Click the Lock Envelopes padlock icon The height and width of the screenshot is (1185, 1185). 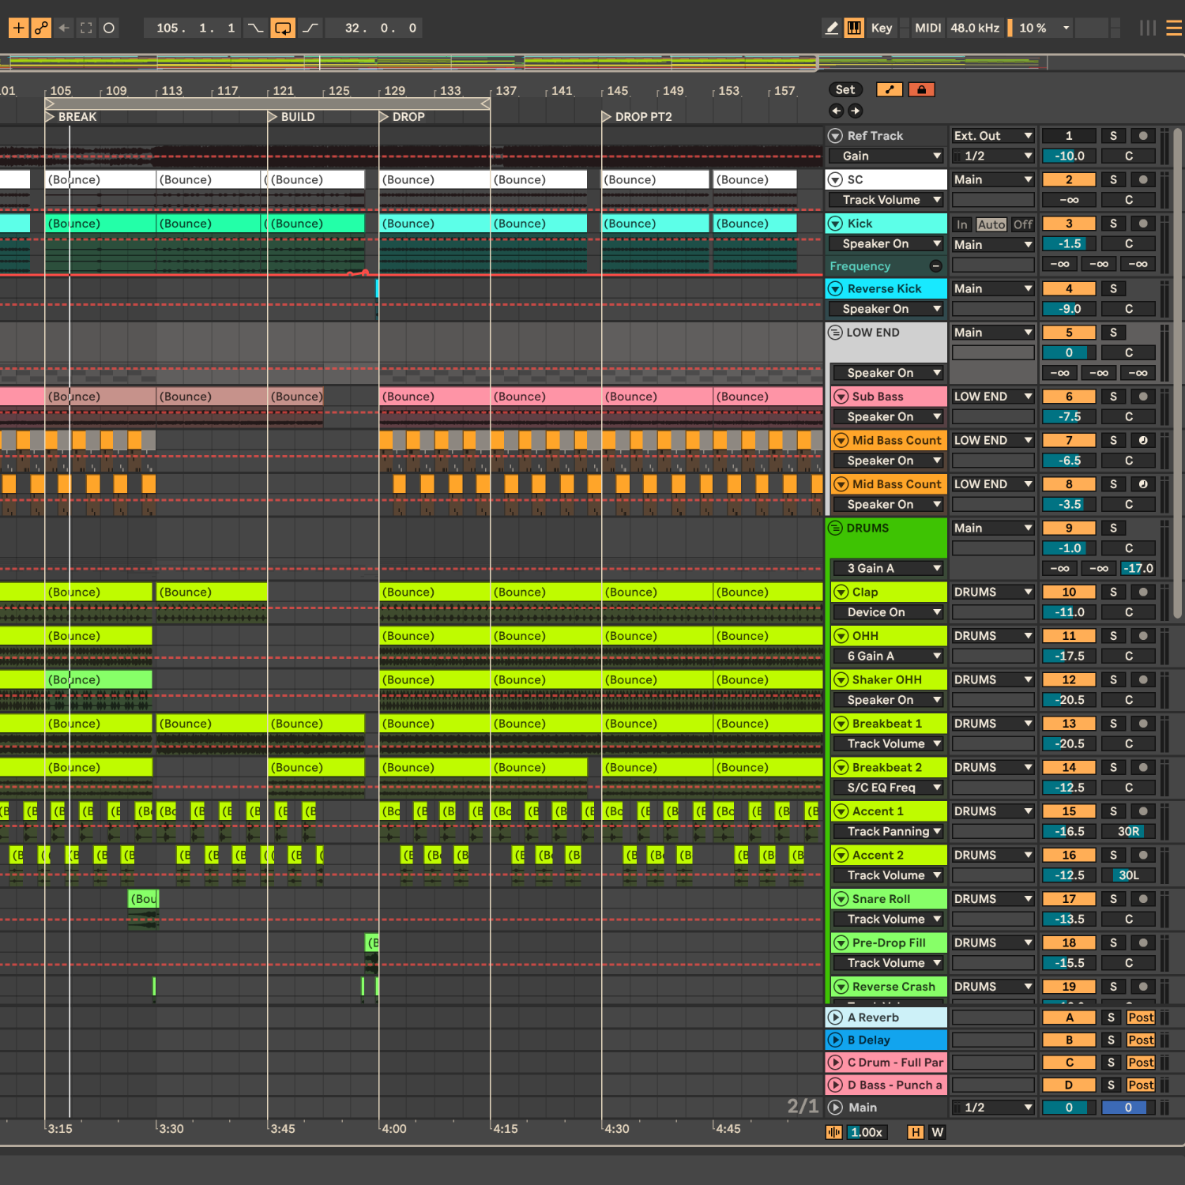point(921,90)
